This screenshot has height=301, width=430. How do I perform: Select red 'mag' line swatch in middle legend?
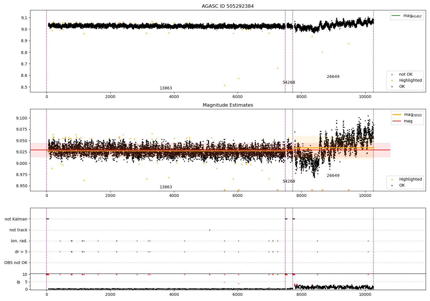coord(397,121)
